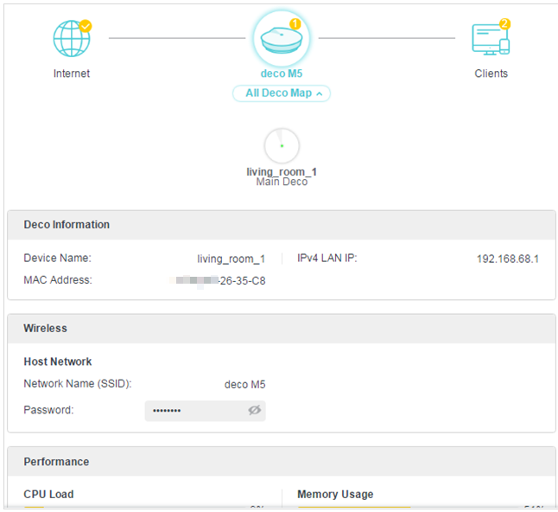Open the Clients devices icon
Screen dimensions: 558x512
[x=491, y=39]
